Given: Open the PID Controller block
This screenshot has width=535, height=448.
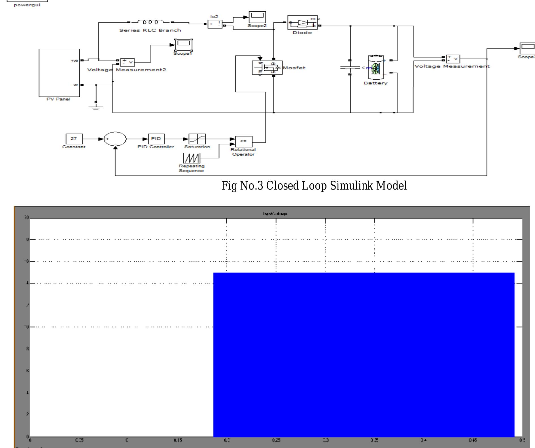Looking at the screenshot, I should coord(156,139).
